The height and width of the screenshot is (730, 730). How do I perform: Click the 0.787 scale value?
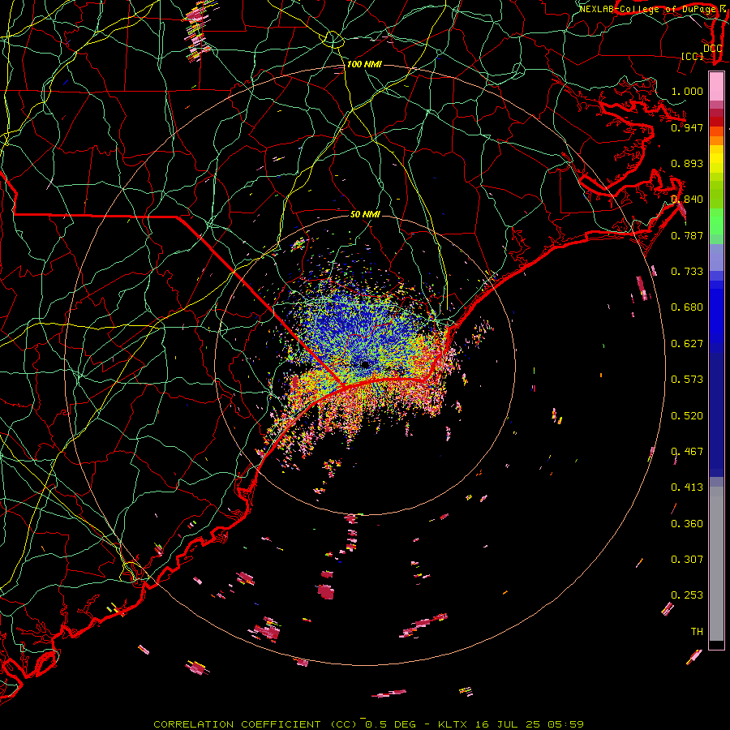(687, 235)
